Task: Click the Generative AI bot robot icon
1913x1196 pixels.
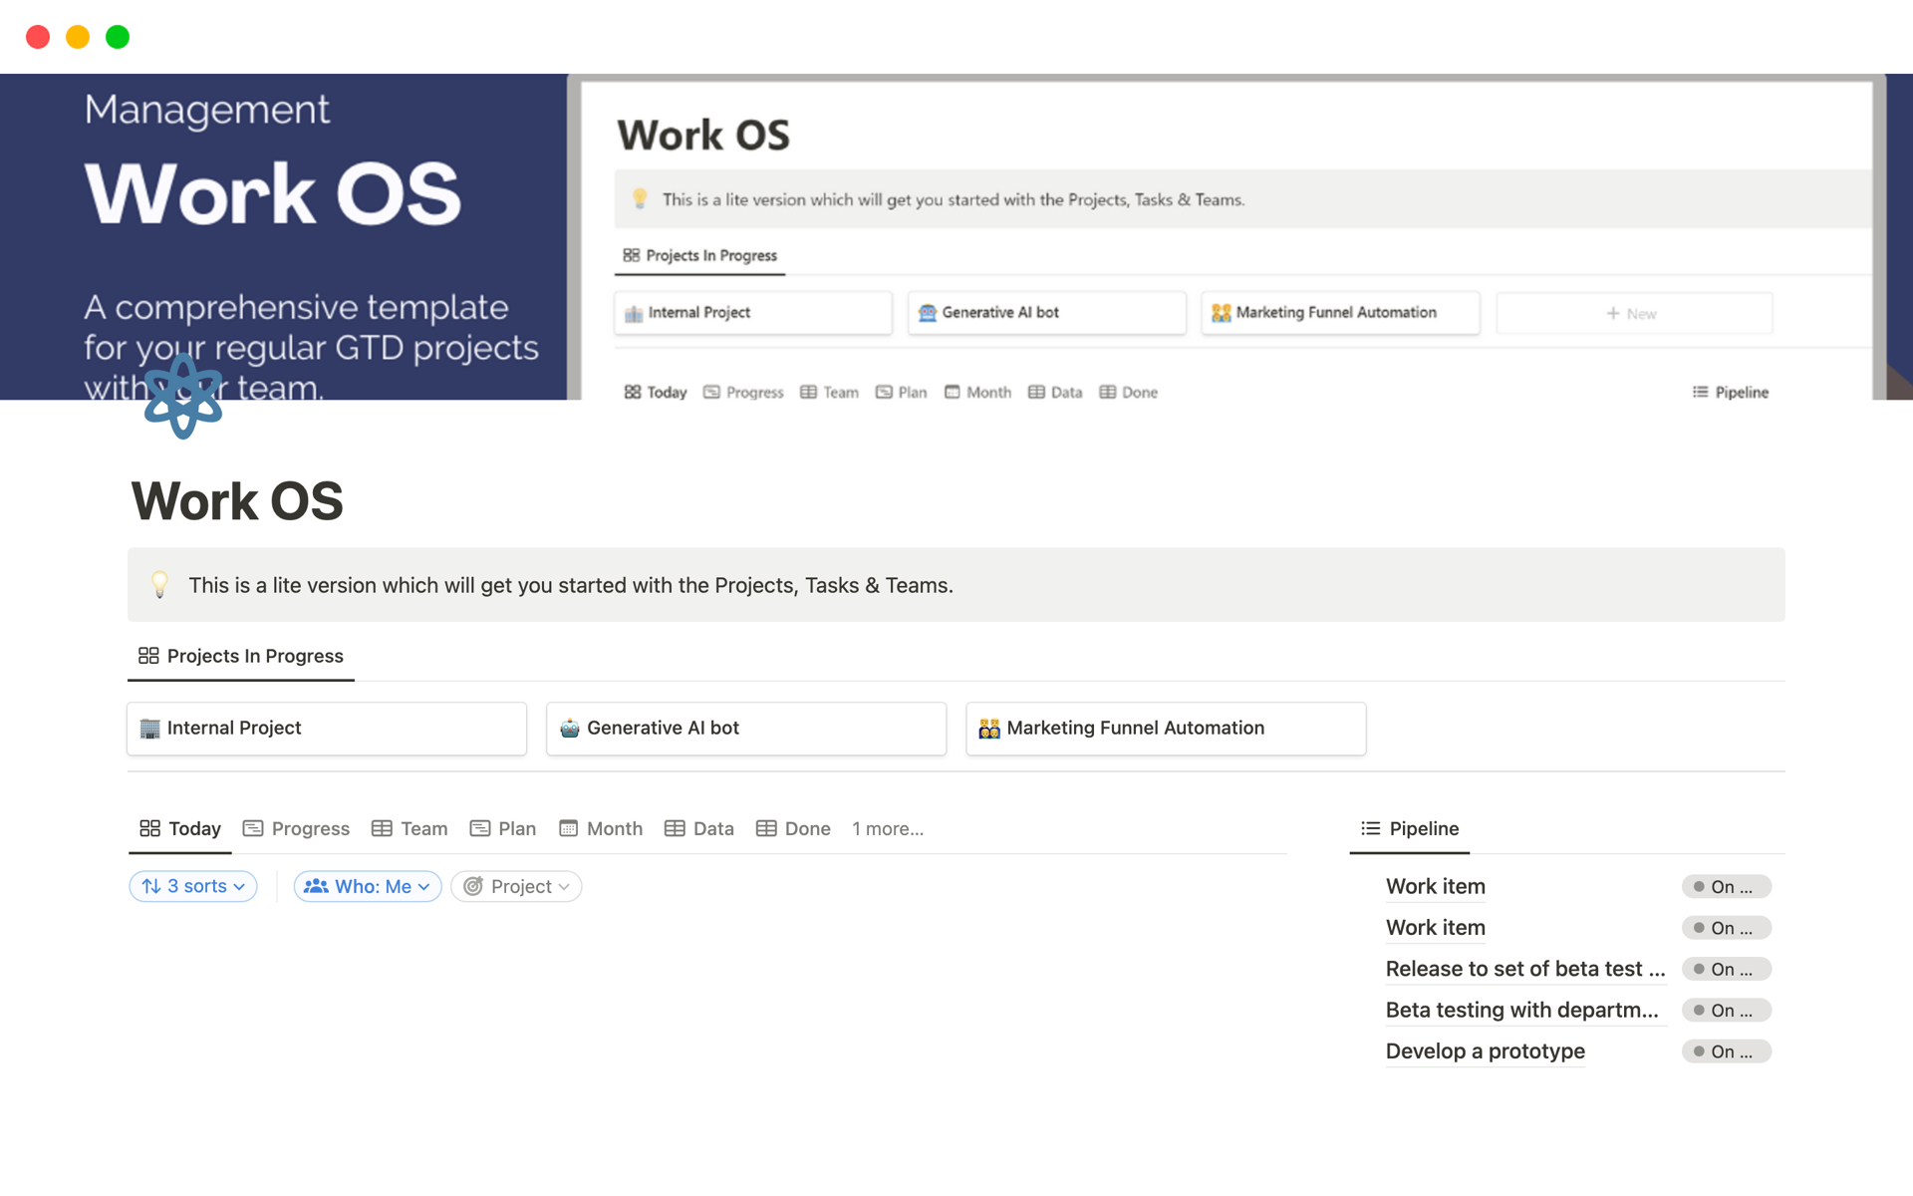Action: [x=570, y=729]
